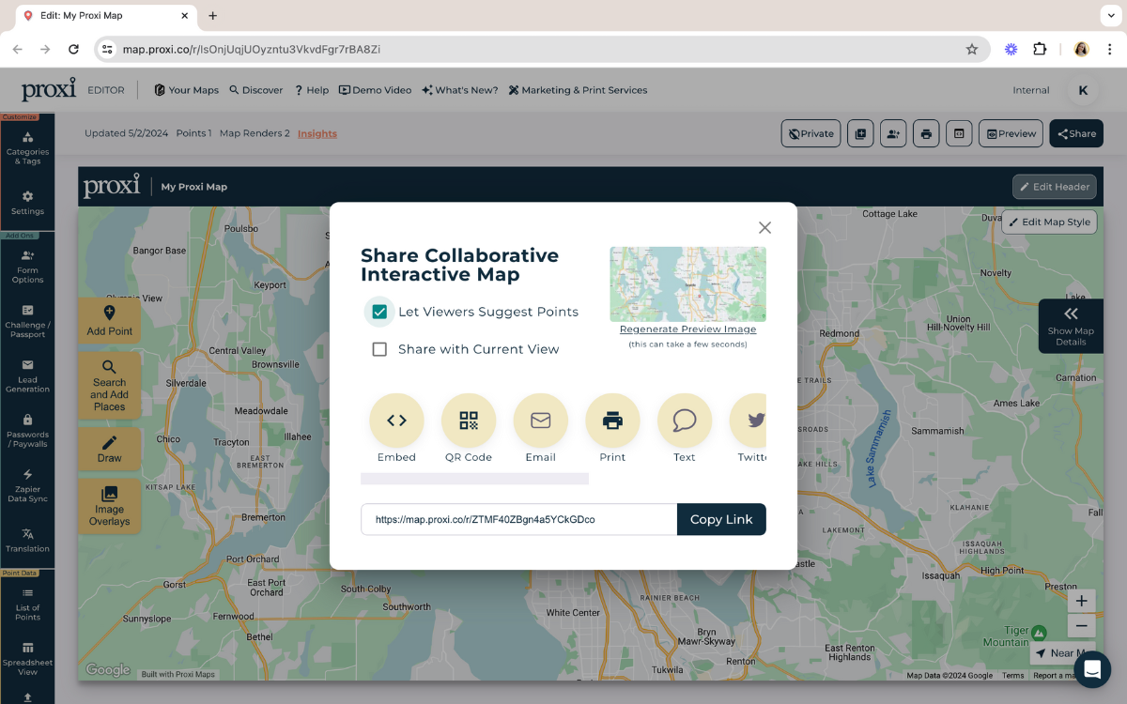
Task: Open the browser extensions menu
Action: click(1040, 49)
